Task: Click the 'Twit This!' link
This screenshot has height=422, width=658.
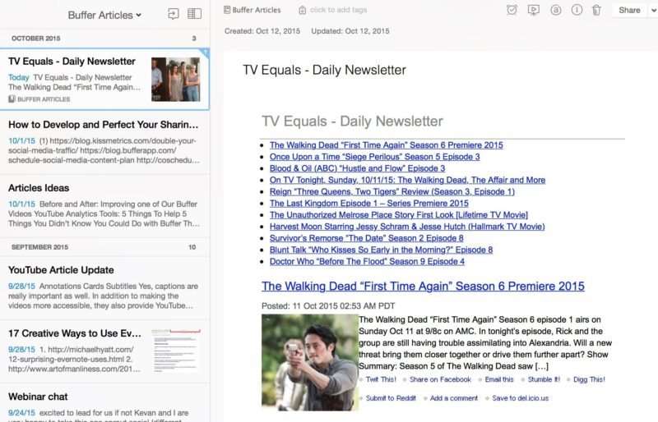Action: [381, 379]
